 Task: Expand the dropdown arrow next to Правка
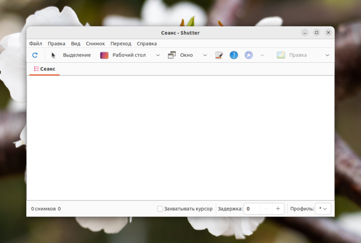[327, 55]
